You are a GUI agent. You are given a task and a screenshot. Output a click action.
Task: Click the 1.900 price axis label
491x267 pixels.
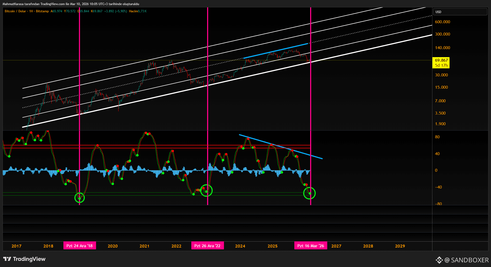(440, 124)
